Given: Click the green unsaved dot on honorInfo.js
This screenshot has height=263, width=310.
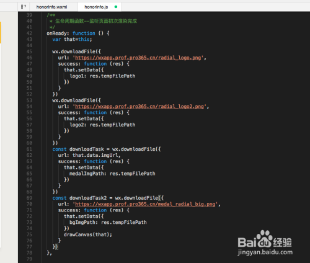Looking at the screenshot, I should pos(116,7).
